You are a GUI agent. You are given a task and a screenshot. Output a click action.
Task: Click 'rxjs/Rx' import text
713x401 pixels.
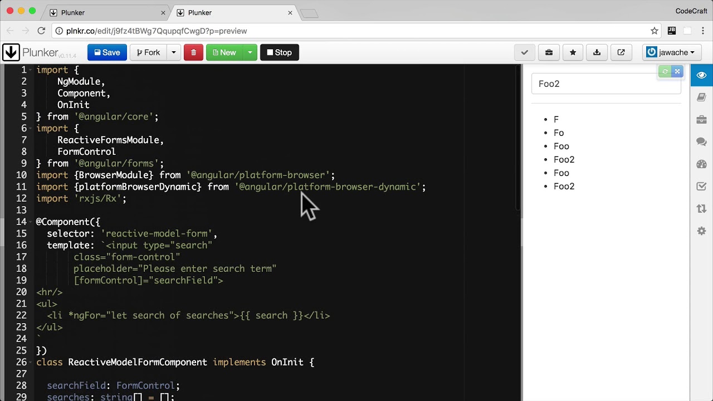pyautogui.click(x=97, y=198)
